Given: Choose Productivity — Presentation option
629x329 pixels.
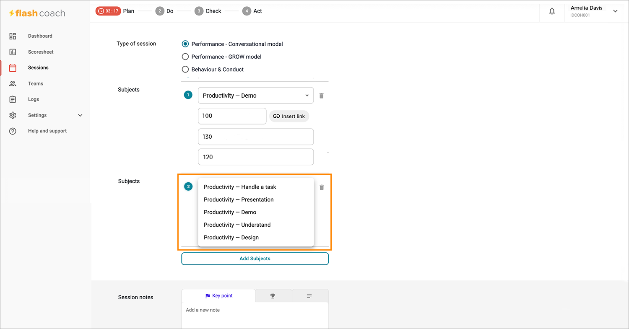Looking at the screenshot, I should click(x=256, y=199).
